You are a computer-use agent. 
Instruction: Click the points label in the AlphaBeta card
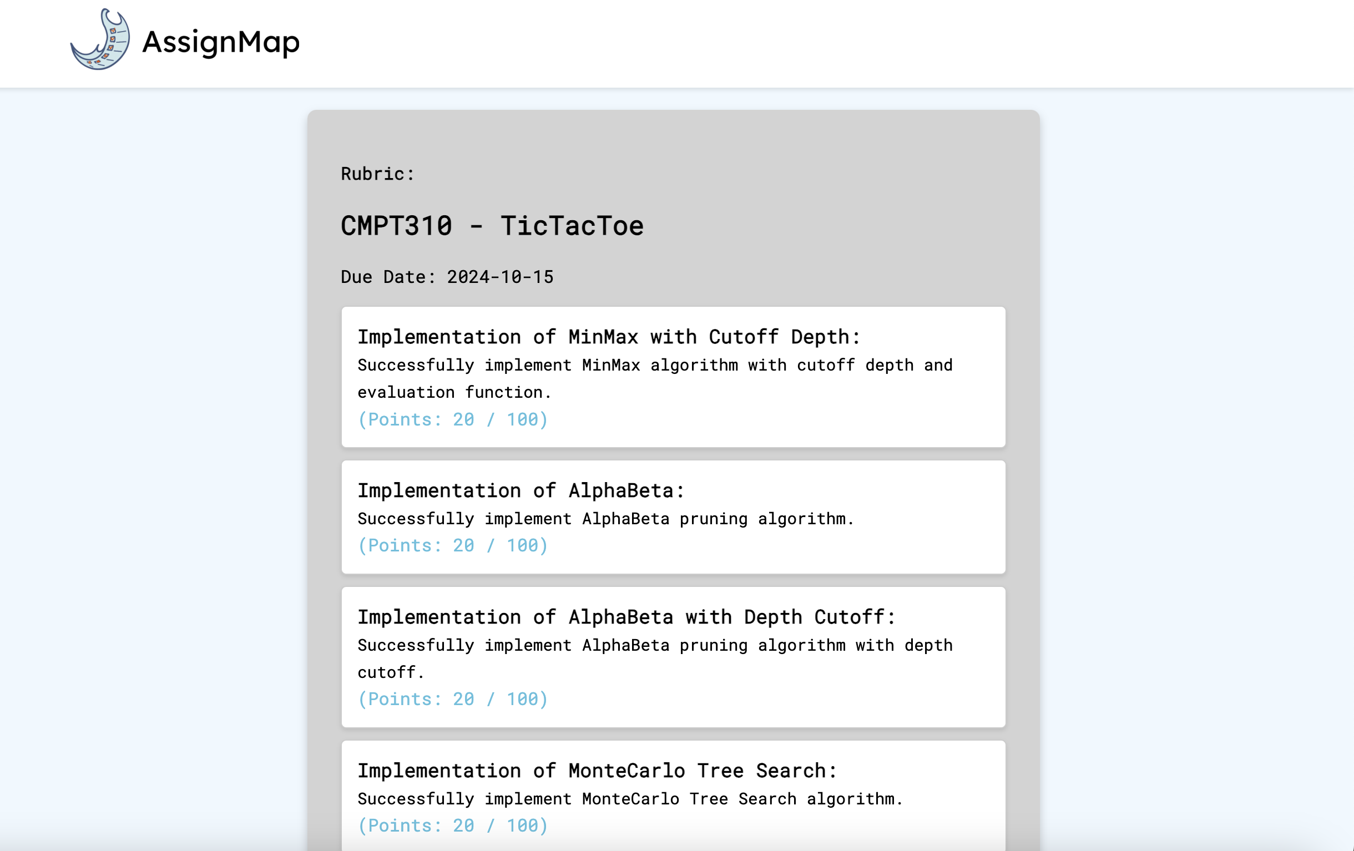point(453,545)
